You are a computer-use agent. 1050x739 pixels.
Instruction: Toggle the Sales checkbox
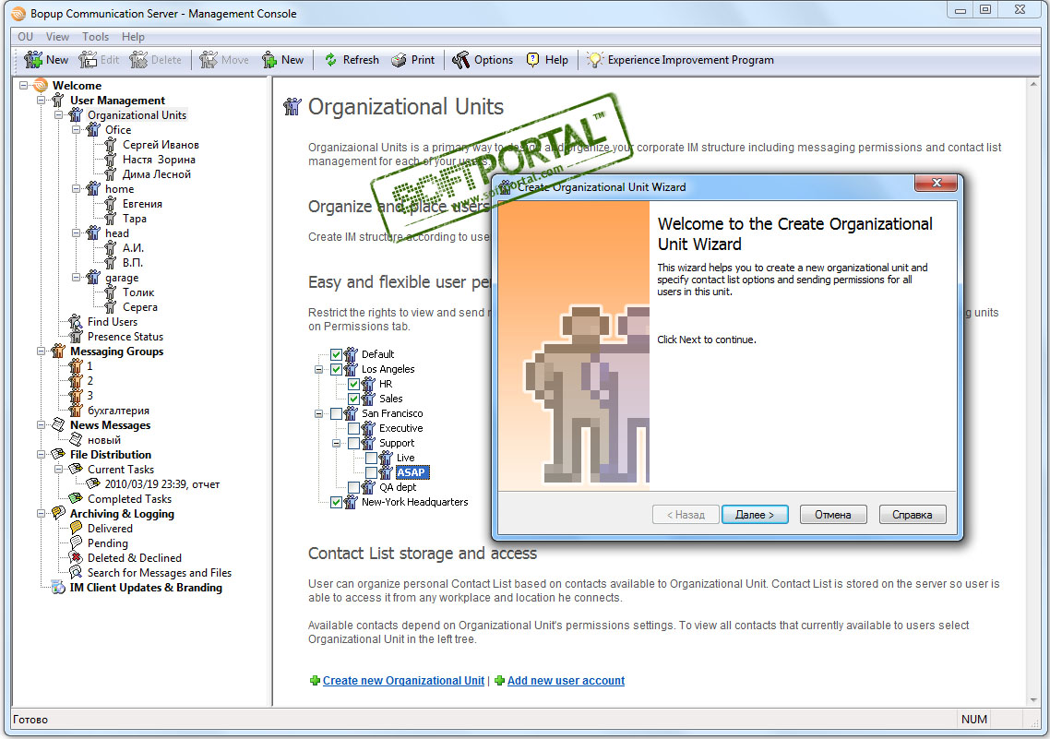pos(353,399)
